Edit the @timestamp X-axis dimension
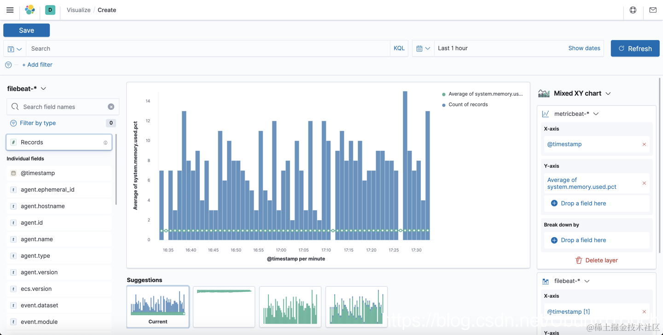 564,144
